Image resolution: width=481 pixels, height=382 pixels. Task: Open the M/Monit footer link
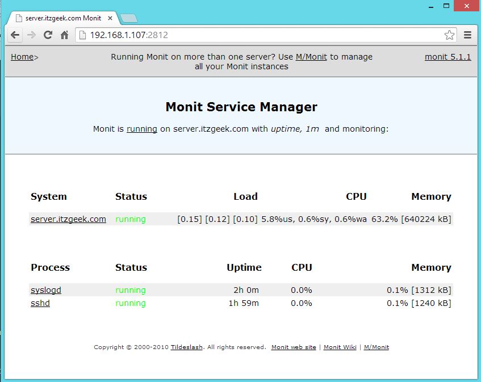pyautogui.click(x=377, y=347)
